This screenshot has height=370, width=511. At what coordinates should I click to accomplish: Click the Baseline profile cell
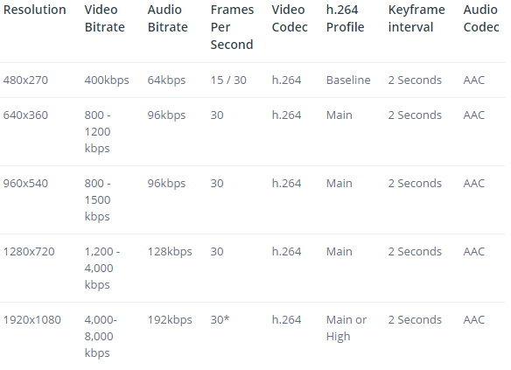(348, 80)
